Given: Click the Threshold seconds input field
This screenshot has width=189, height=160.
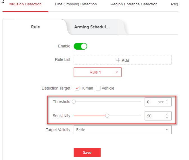Looking at the screenshot, I should pos(152,102).
